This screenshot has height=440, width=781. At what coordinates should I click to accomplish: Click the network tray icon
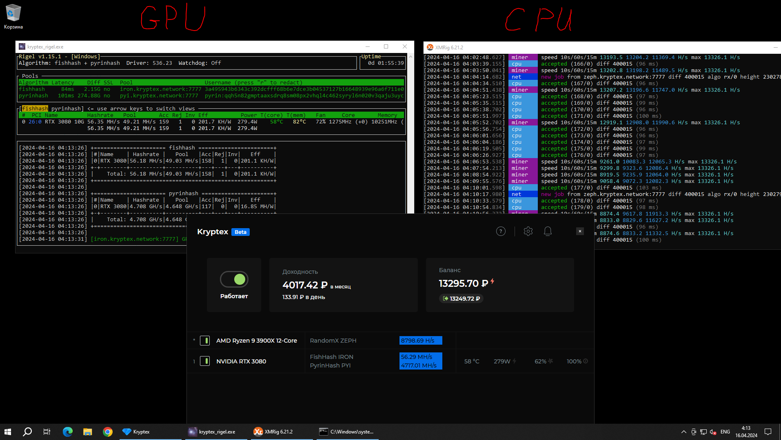click(x=703, y=432)
